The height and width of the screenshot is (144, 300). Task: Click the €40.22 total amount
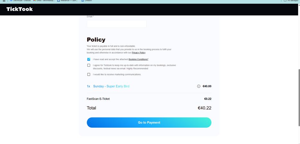click(204, 108)
